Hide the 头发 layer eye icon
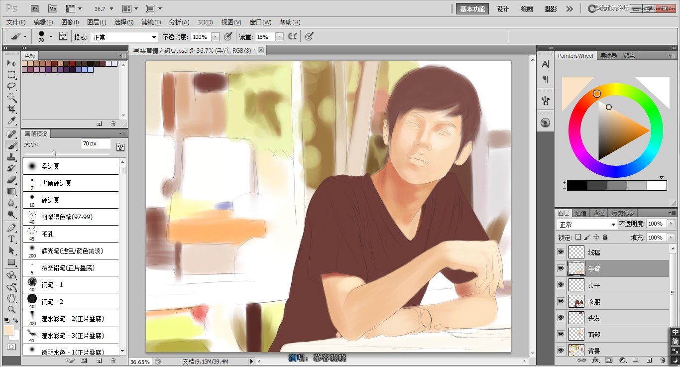This screenshot has height=367, width=680. (x=561, y=318)
